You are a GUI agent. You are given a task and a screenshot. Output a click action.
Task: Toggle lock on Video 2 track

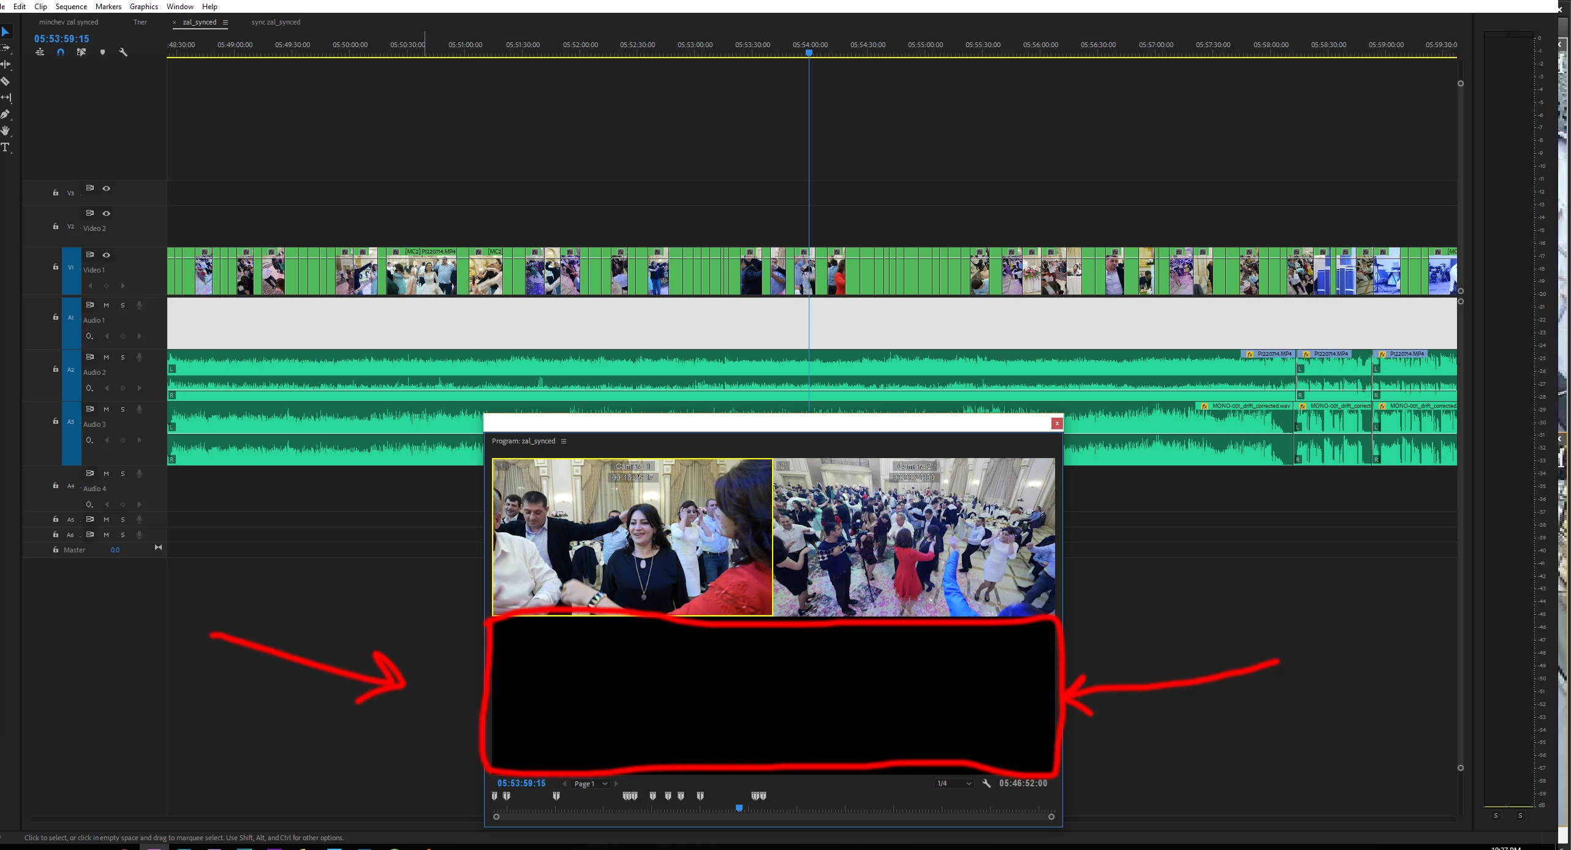point(56,227)
